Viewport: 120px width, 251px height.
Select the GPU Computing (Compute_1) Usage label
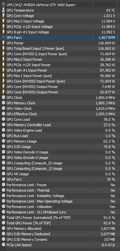(x=34, y=169)
